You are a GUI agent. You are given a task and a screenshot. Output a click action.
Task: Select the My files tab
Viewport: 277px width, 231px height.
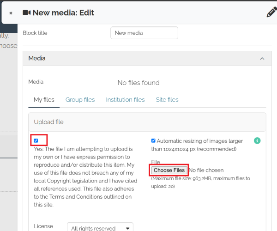pos(44,100)
